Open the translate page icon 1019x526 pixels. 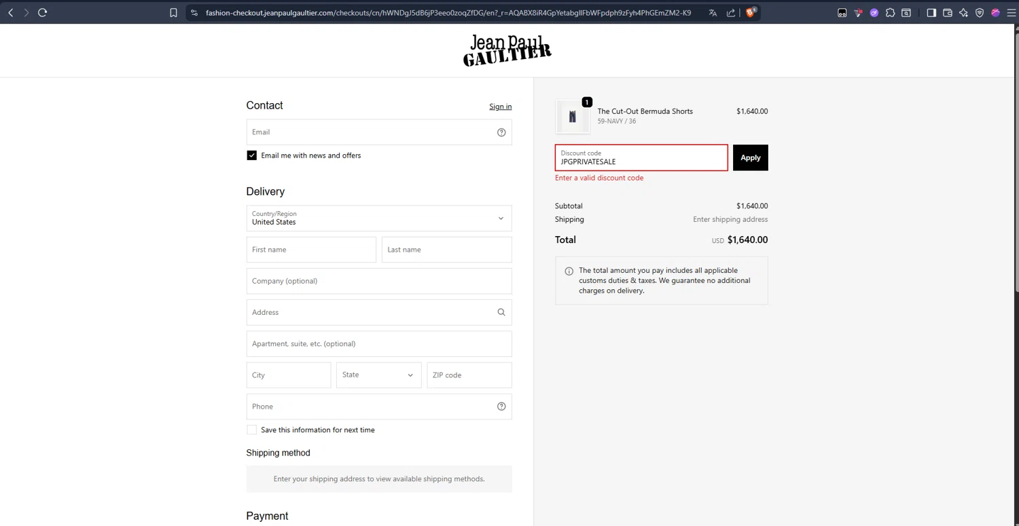713,12
